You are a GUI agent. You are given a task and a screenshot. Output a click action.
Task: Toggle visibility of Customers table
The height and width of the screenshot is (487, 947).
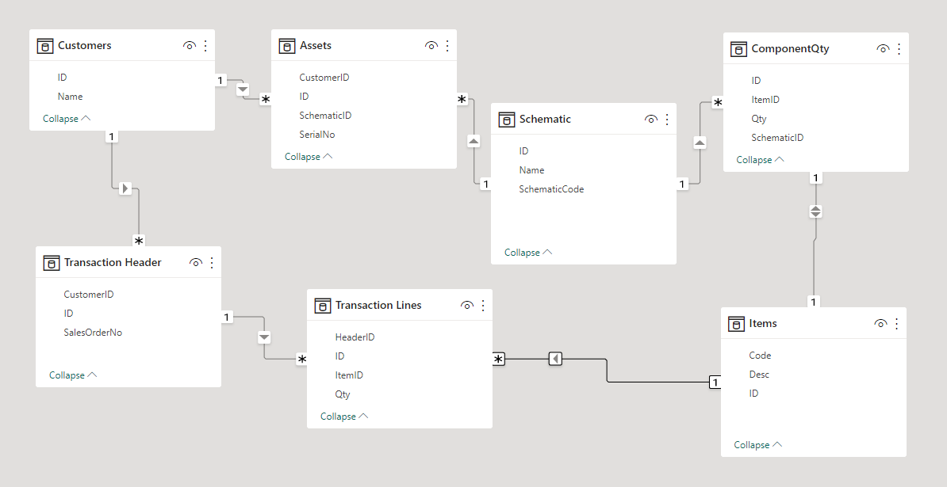189,46
